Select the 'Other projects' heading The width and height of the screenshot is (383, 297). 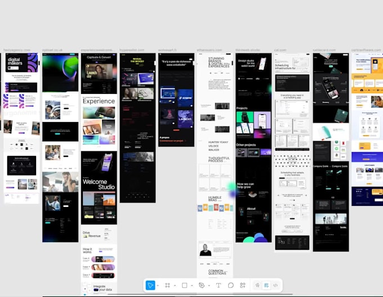point(246,145)
